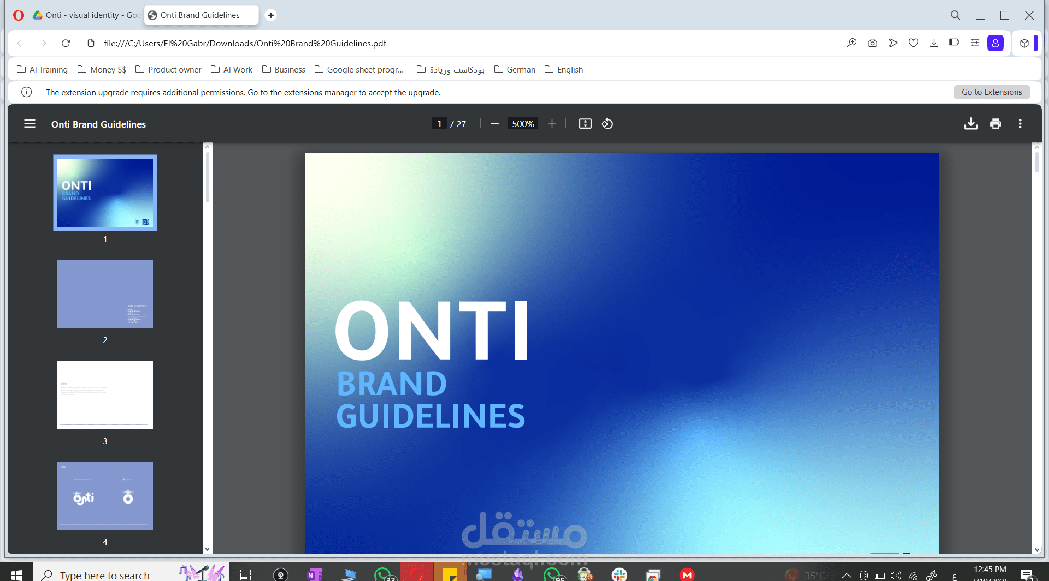Open the Google sheet progr... bookmarks folder
This screenshot has height=581, width=1049.
click(360, 69)
